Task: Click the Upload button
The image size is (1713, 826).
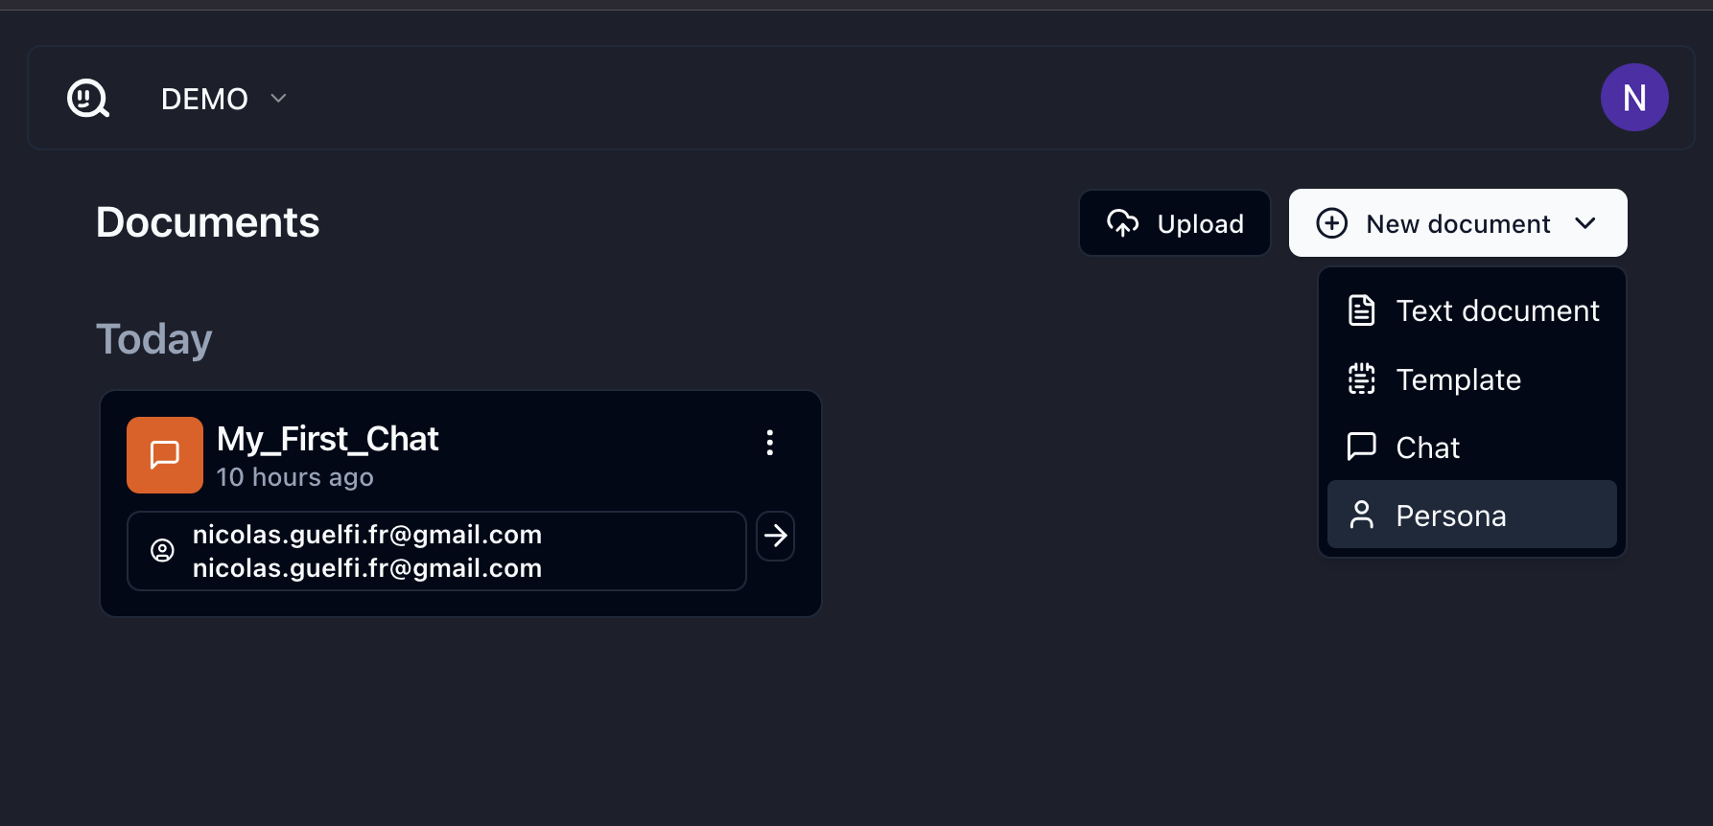Action: [1175, 223]
